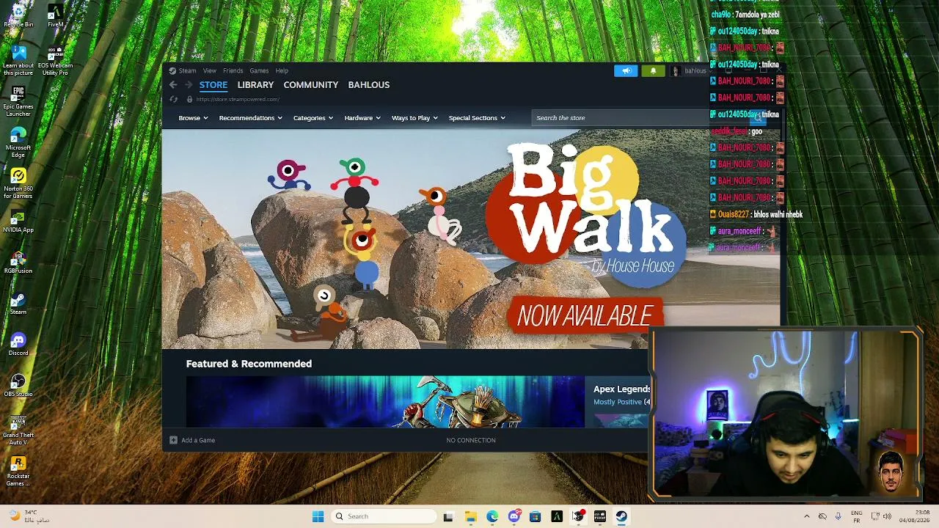Launch NVIDIA App desktop shortcut
Viewport: 939px width, 528px height.
coord(18,221)
